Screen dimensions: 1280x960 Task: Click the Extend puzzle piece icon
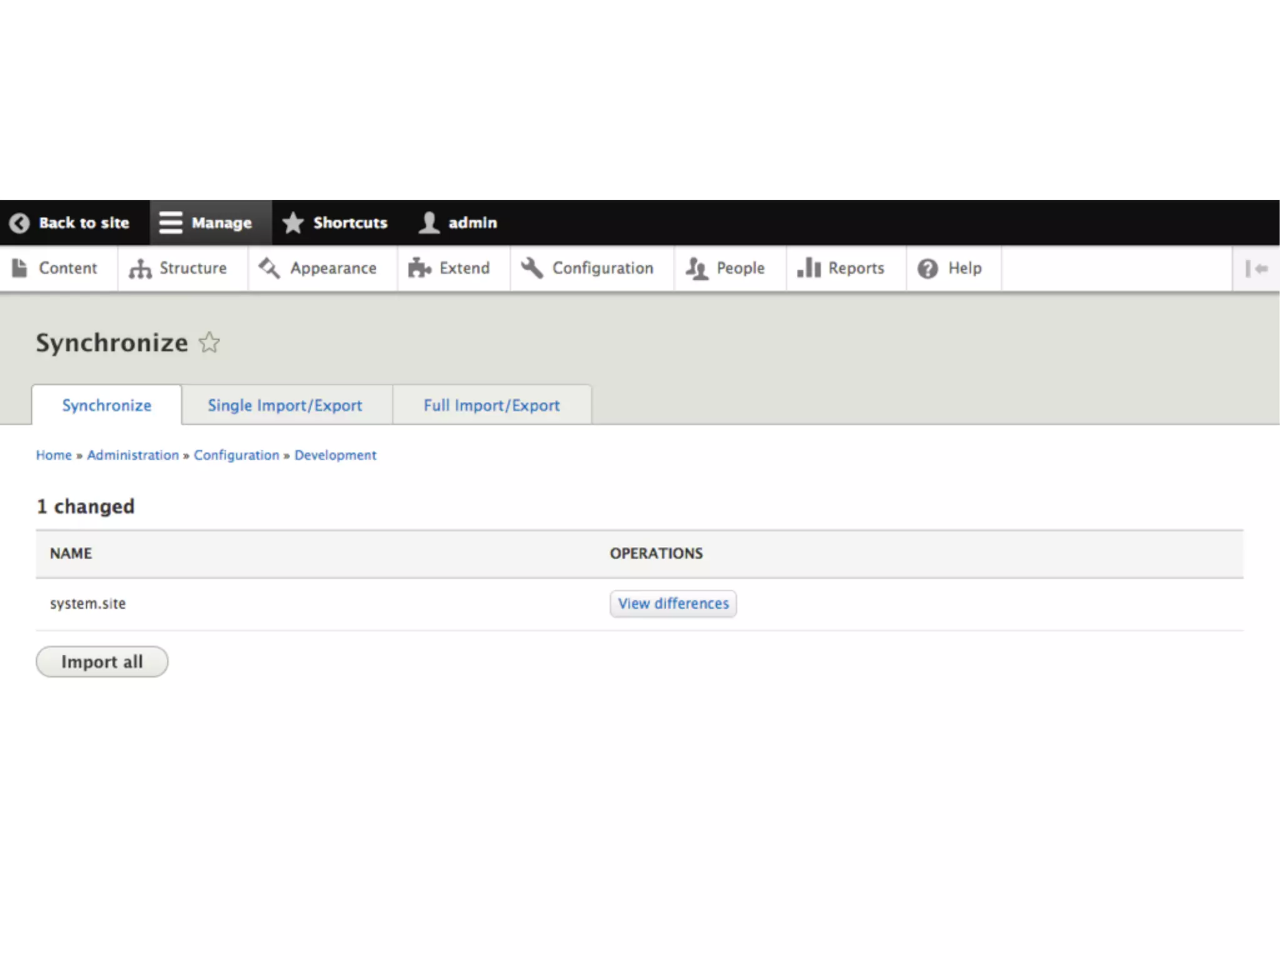point(419,268)
